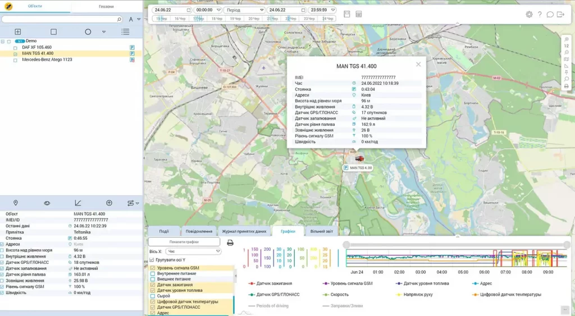Toggle the Групувати осі Y checkbox

[x=152, y=259]
